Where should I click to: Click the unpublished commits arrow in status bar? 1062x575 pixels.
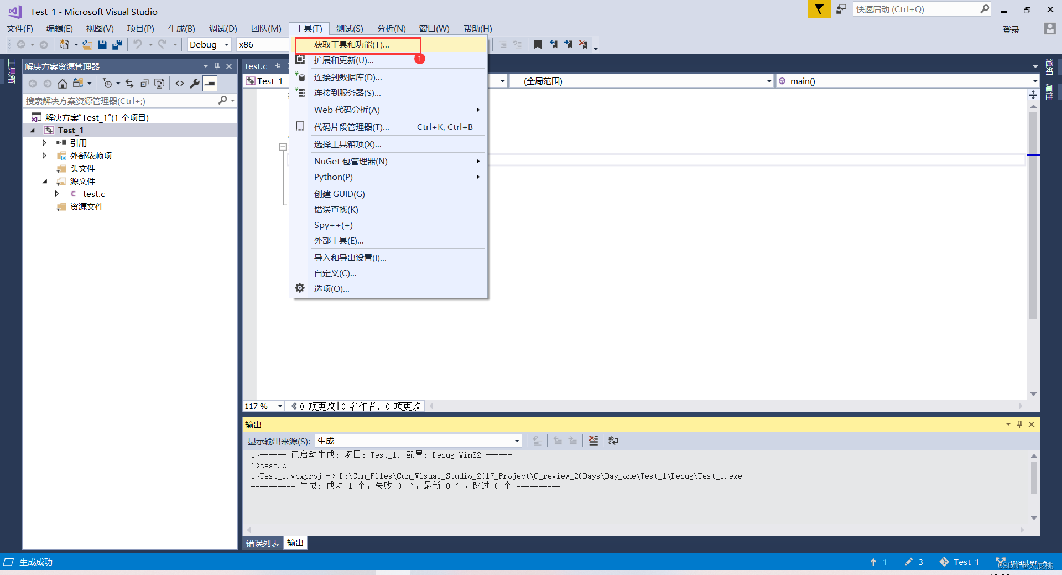(x=873, y=562)
